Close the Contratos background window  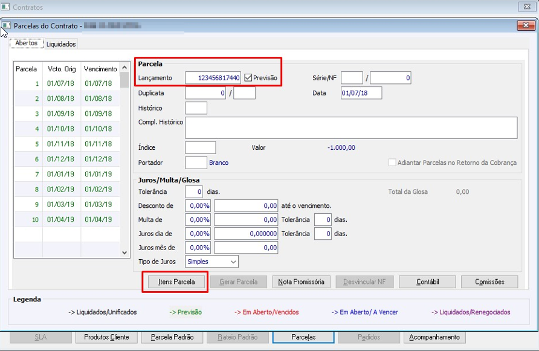[x=527, y=7]
